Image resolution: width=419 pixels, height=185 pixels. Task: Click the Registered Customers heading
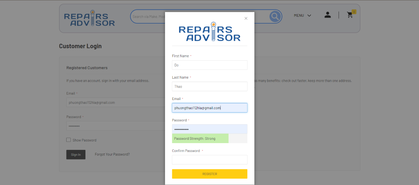[x=87, y=68]
